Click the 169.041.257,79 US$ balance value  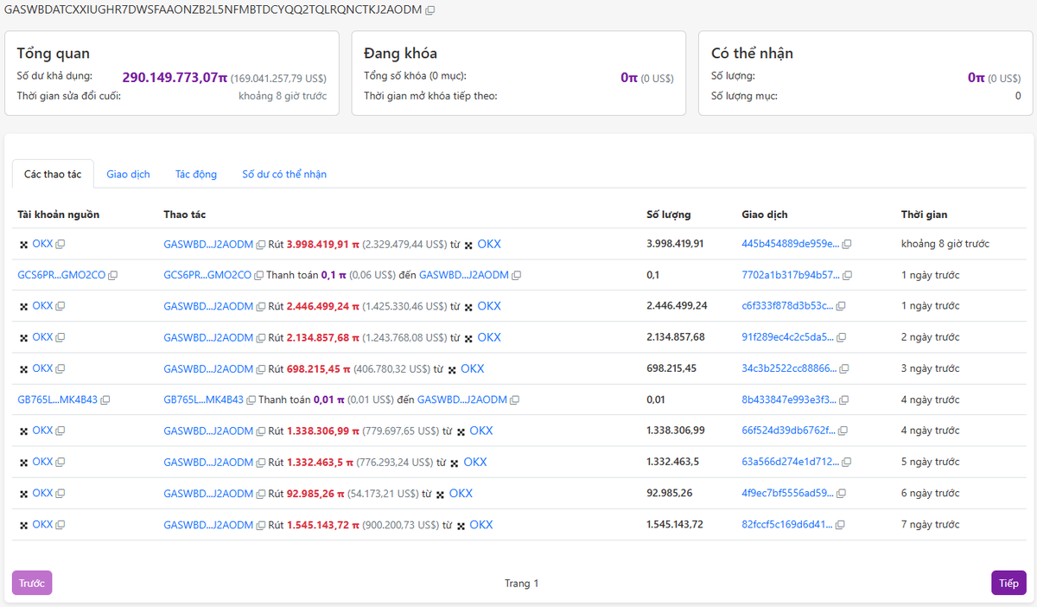point(278,78)
